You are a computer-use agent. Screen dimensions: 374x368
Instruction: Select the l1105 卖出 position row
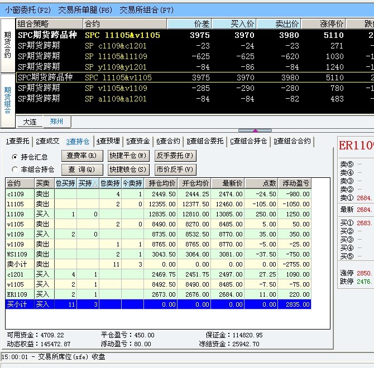(158, 204)
